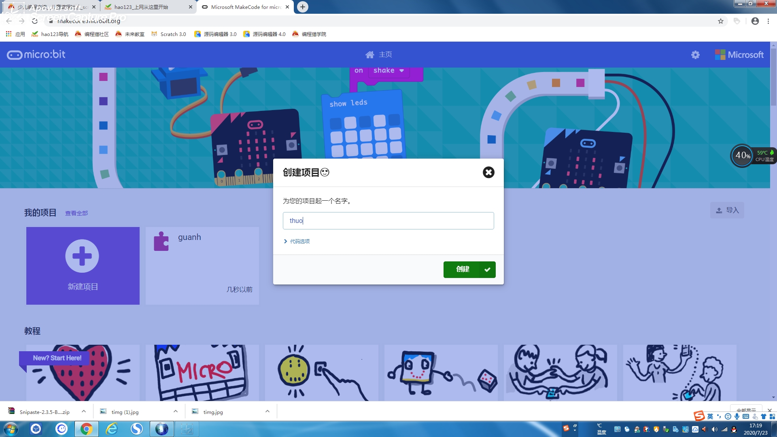
Task: Open the Windows Start menu orb
Action: (11, 429)
